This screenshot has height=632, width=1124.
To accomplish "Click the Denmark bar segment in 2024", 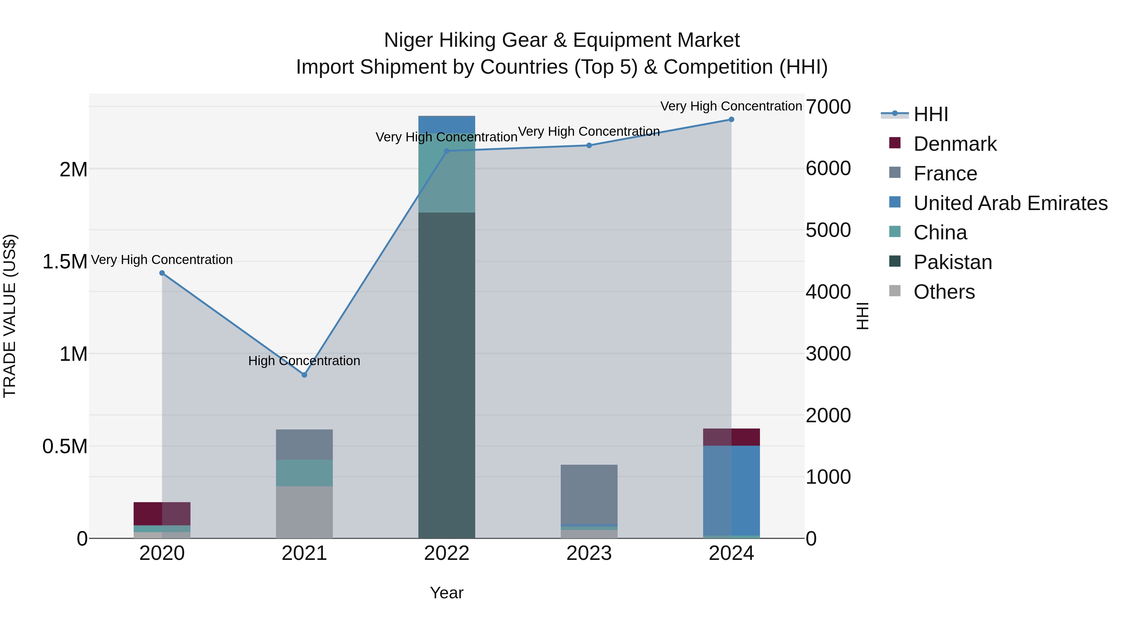I will 731,437.
